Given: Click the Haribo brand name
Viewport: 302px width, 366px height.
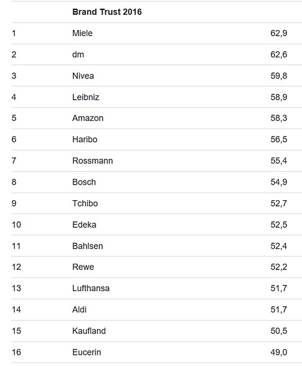Looking at the screenshot, I should pyautogui.click(x=85, y=139).
